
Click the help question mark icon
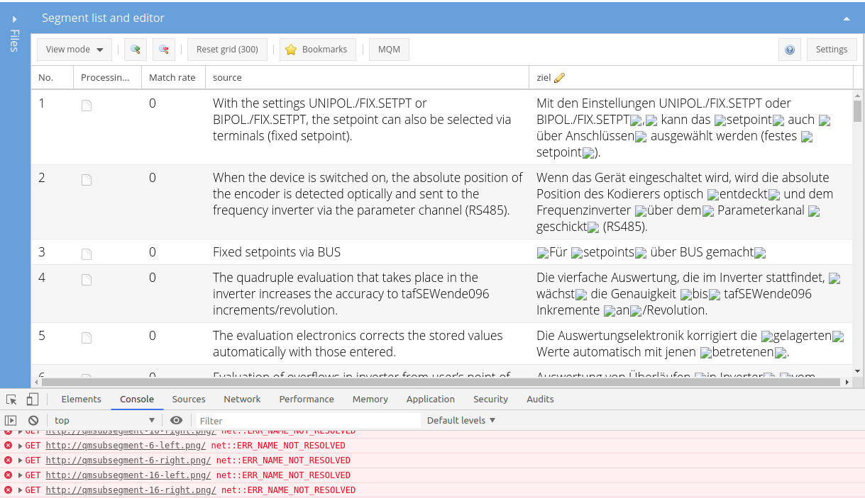coord(789,50)
